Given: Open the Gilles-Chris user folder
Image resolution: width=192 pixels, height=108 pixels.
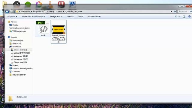Looking at the screenshot, I should [x=17, y=43].
